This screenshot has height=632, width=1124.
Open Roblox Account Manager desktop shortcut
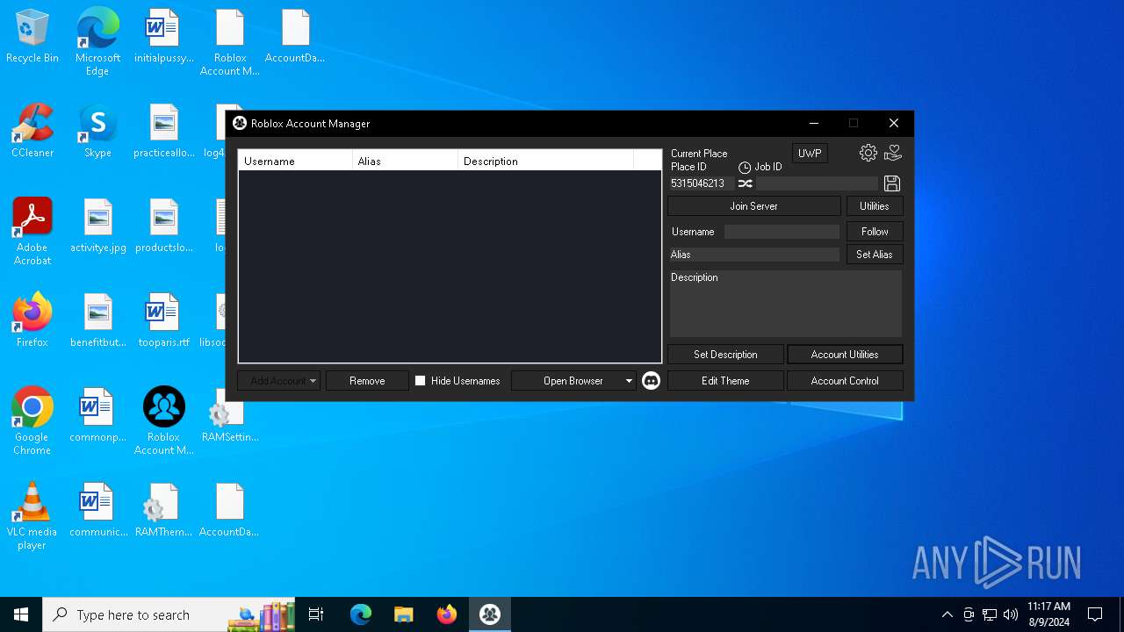pos(163,420)
